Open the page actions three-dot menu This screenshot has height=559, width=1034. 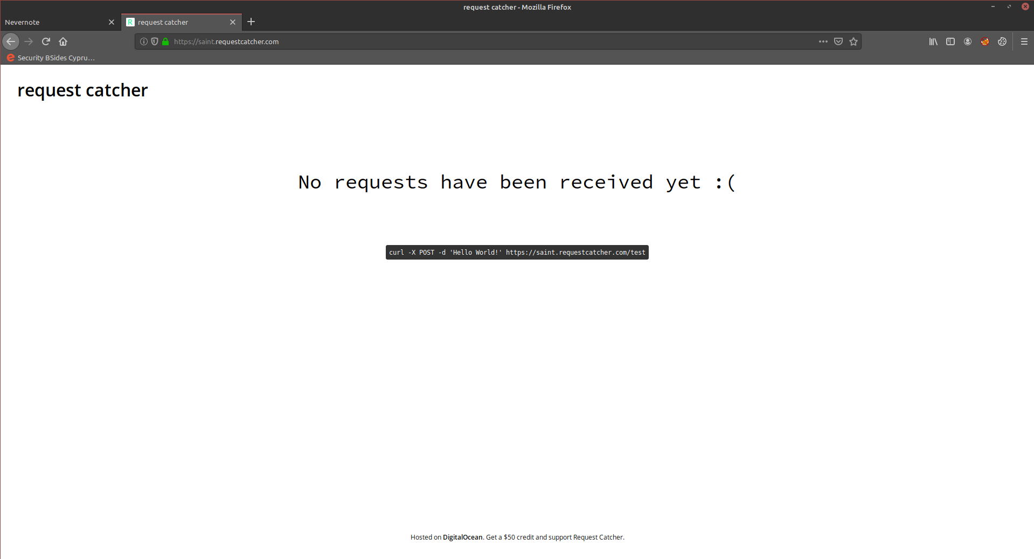[x=823, y=41]
